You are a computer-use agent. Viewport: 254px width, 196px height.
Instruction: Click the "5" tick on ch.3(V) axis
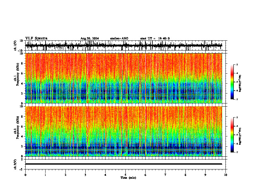click(22, 159)
